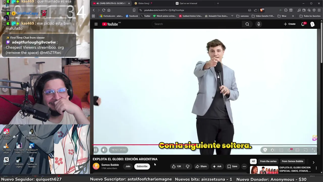Open YouTube notifications bell
Screen dimensions: 323x182
(x=303, y=24)
